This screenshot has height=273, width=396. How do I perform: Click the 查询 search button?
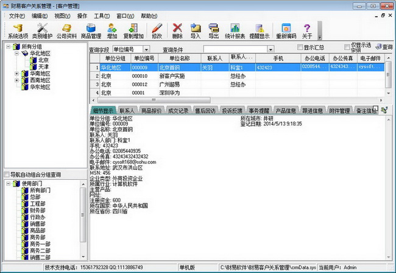384,47
